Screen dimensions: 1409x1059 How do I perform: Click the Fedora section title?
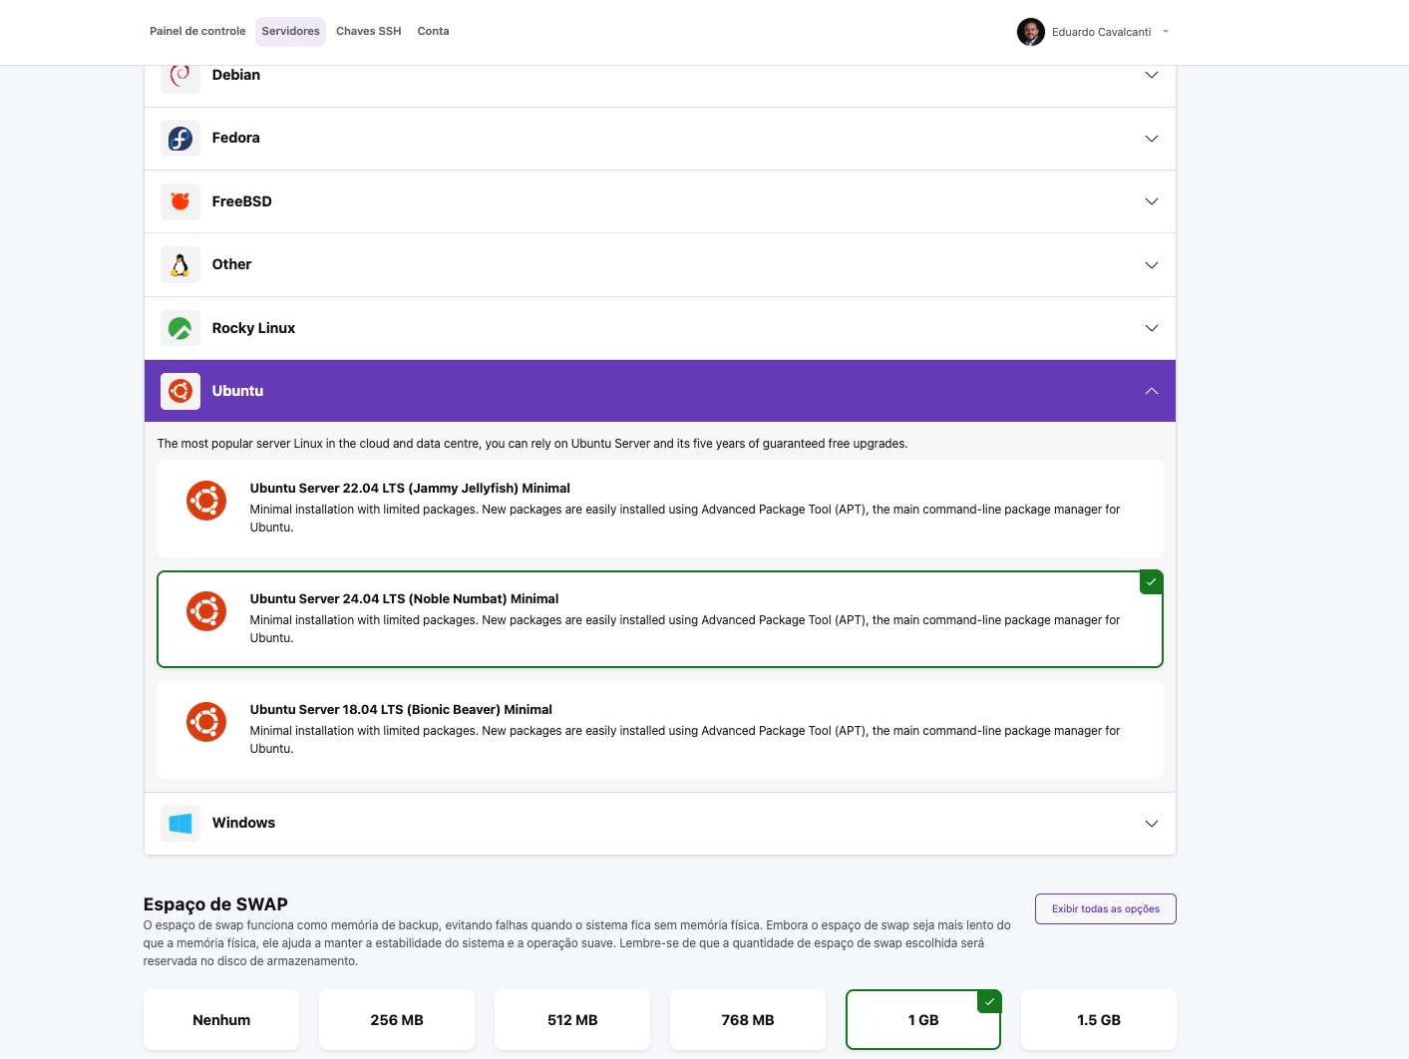tap(236, 139)
